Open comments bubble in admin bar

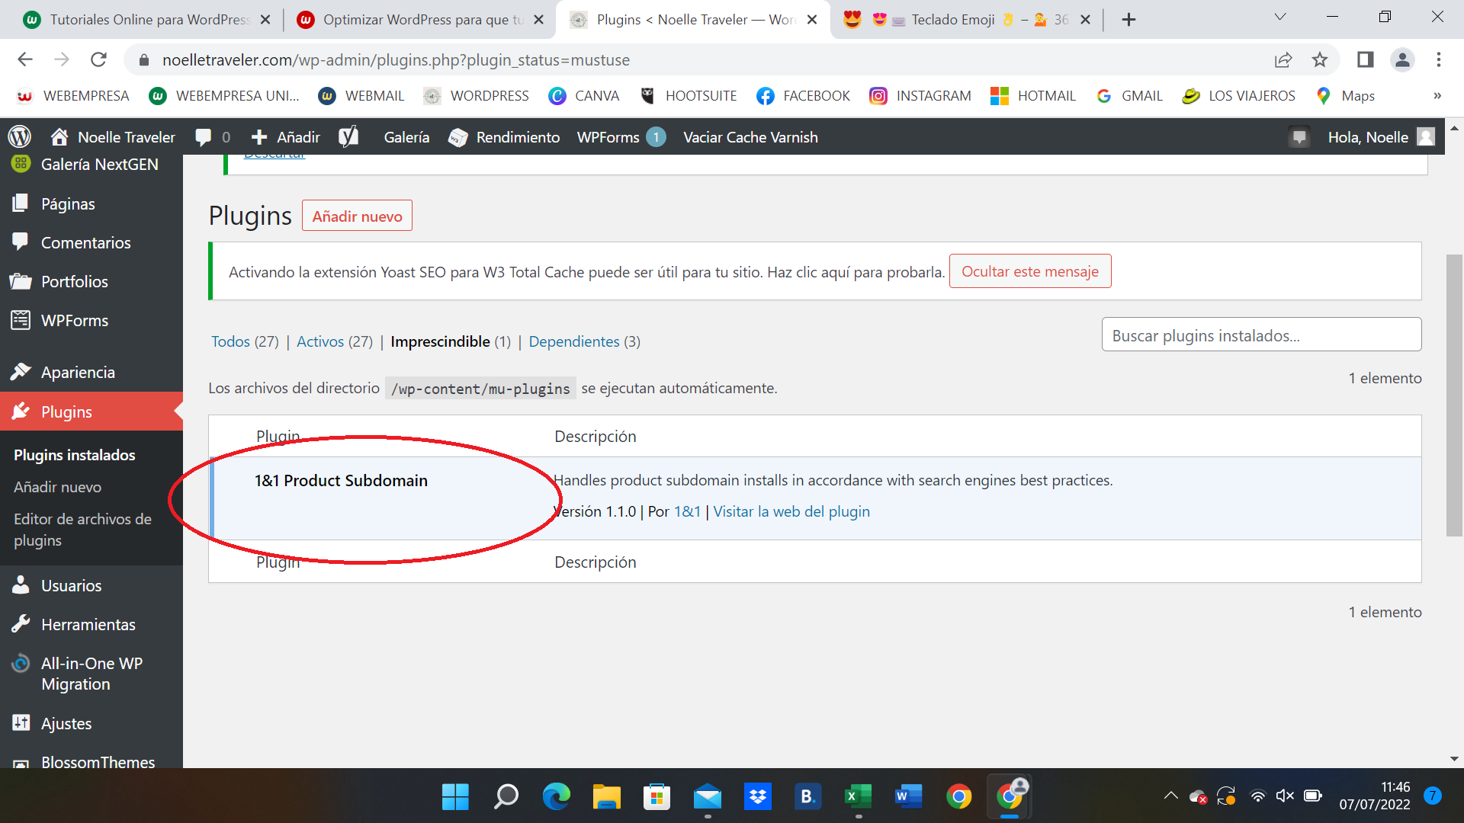click(x=212, y=137)
